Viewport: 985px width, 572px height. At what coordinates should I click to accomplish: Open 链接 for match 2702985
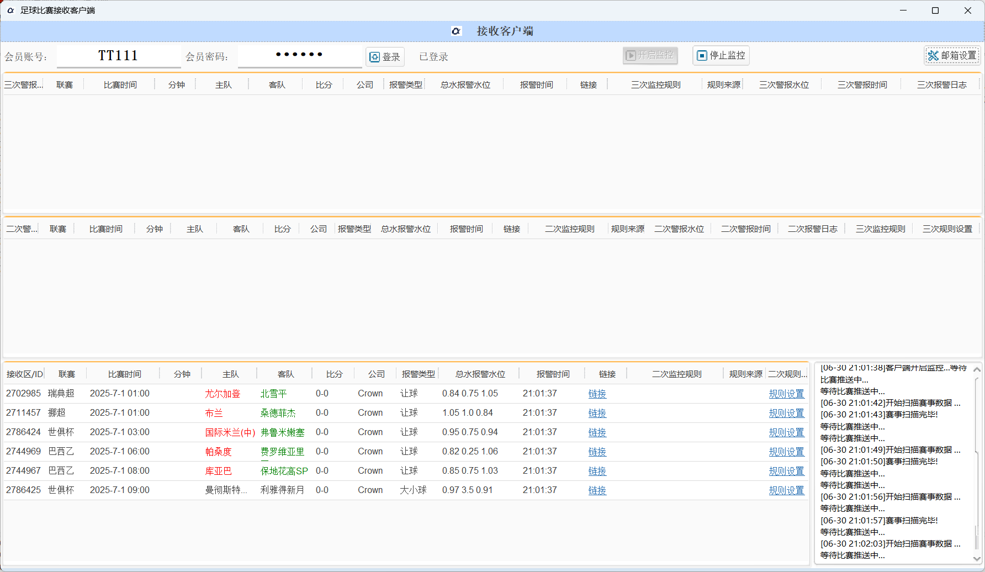coord(597,394)
